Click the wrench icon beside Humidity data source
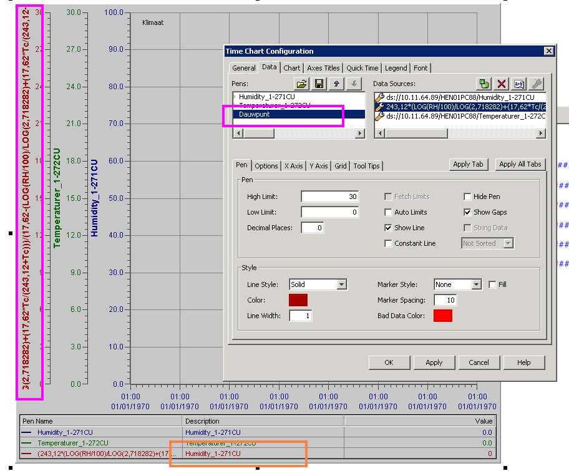This screenshot has width=569, height=471. (379, 97)
